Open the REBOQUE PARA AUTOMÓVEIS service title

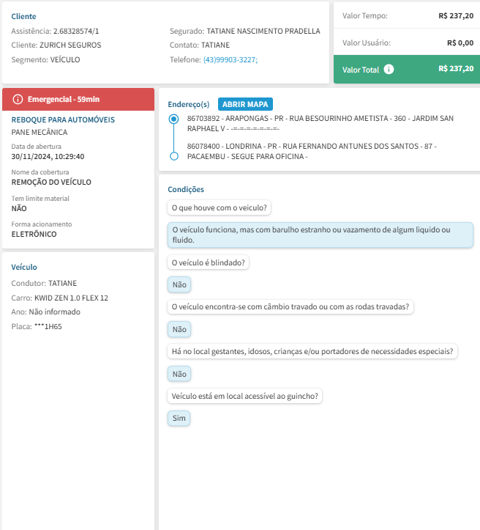[x=63, y=119]
